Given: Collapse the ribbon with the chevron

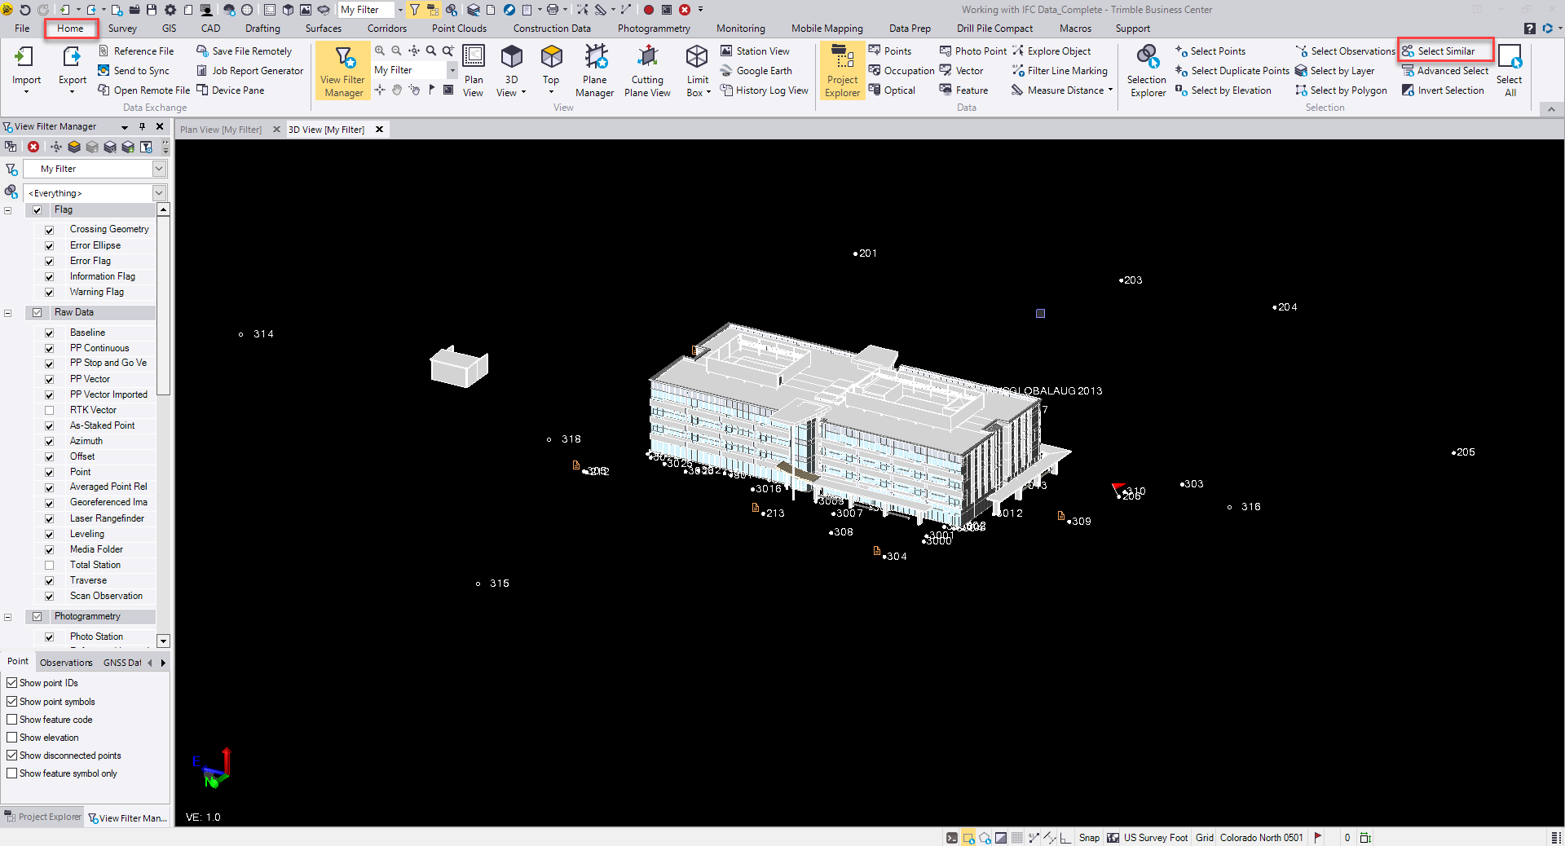Looking at the screenshot, I should point(1551,108).
